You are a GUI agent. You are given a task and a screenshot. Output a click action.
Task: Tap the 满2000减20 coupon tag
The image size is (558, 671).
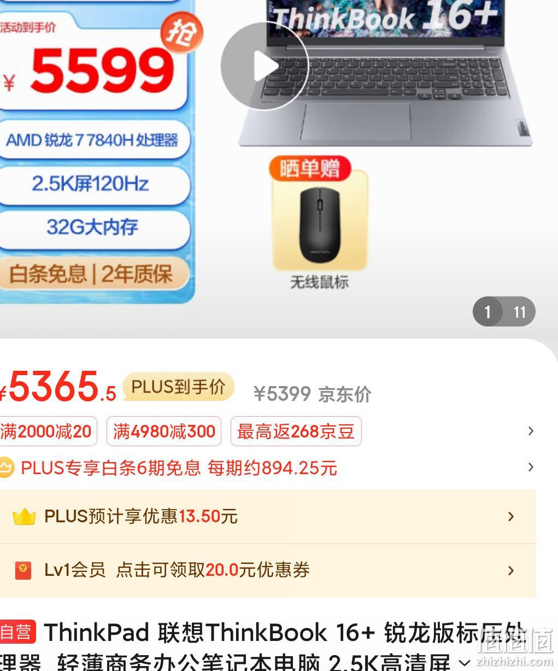coord(48,431)
